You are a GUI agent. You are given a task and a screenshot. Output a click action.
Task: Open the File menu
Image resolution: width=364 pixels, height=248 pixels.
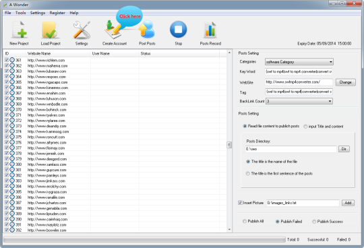8,13
